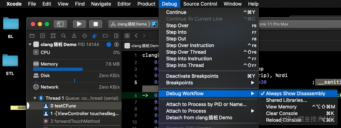Select the Find navigator magnifier icon
341x128 pixels.
pyautogui.click(x=63, y=36)
